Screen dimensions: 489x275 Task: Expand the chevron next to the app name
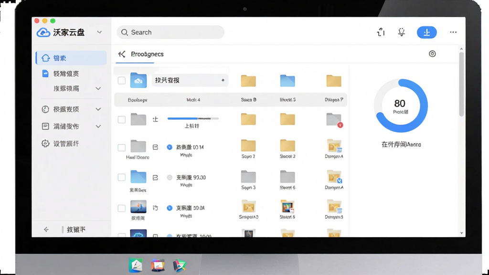99,32
